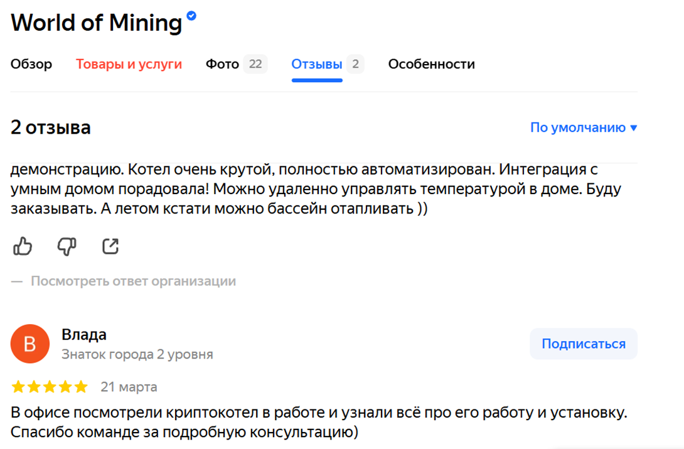Open the По умолчанию sorting dropdown
Screen dimensions: 684x449
click(583, 127)
